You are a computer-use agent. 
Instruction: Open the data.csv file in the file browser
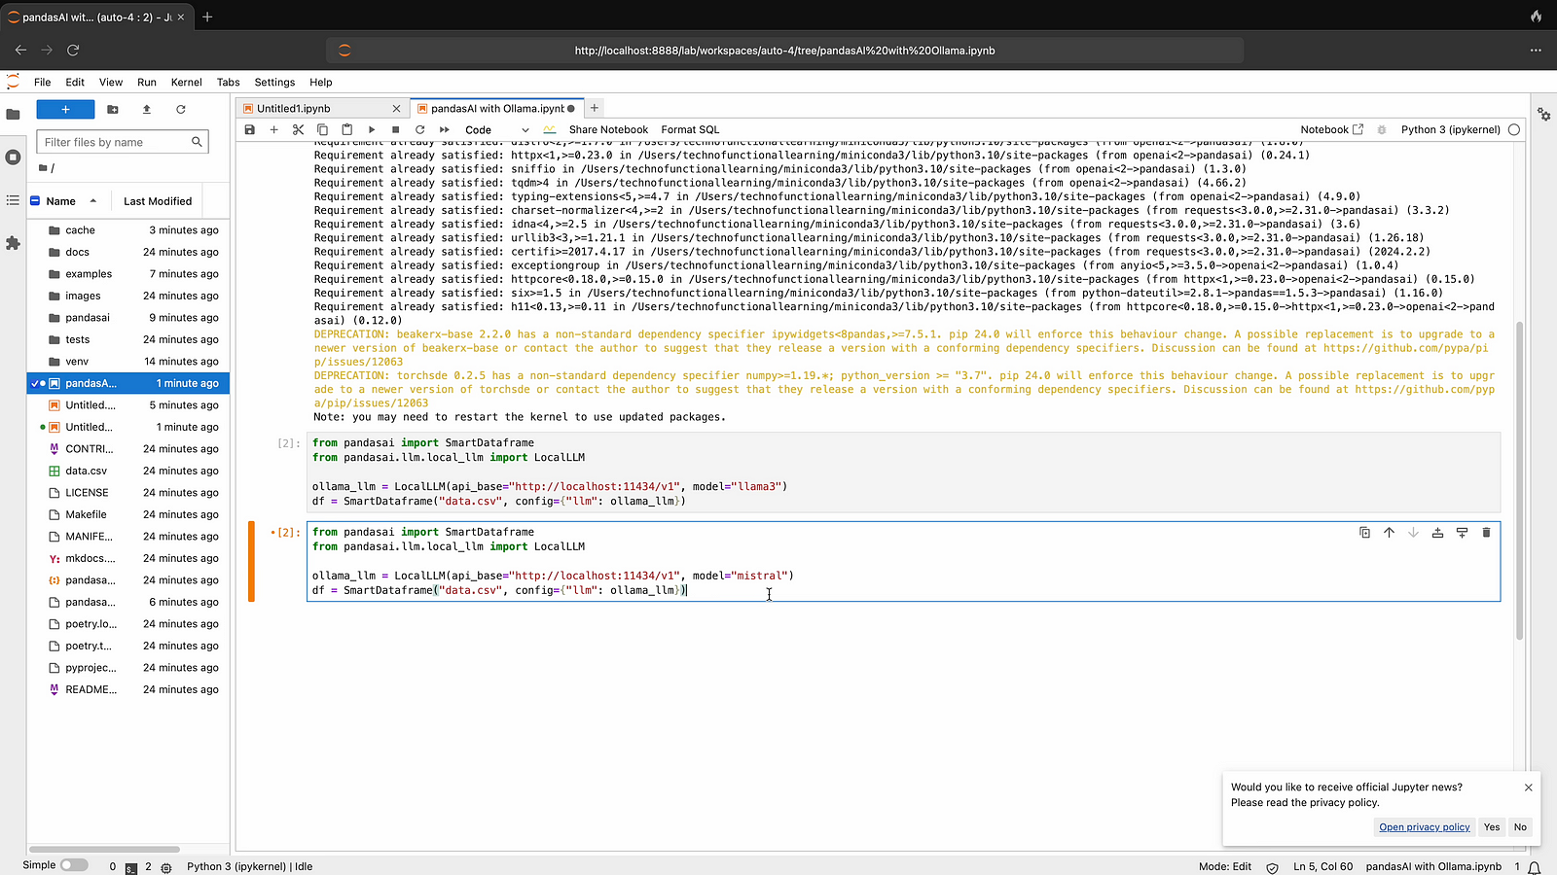(x=87, y=471)
